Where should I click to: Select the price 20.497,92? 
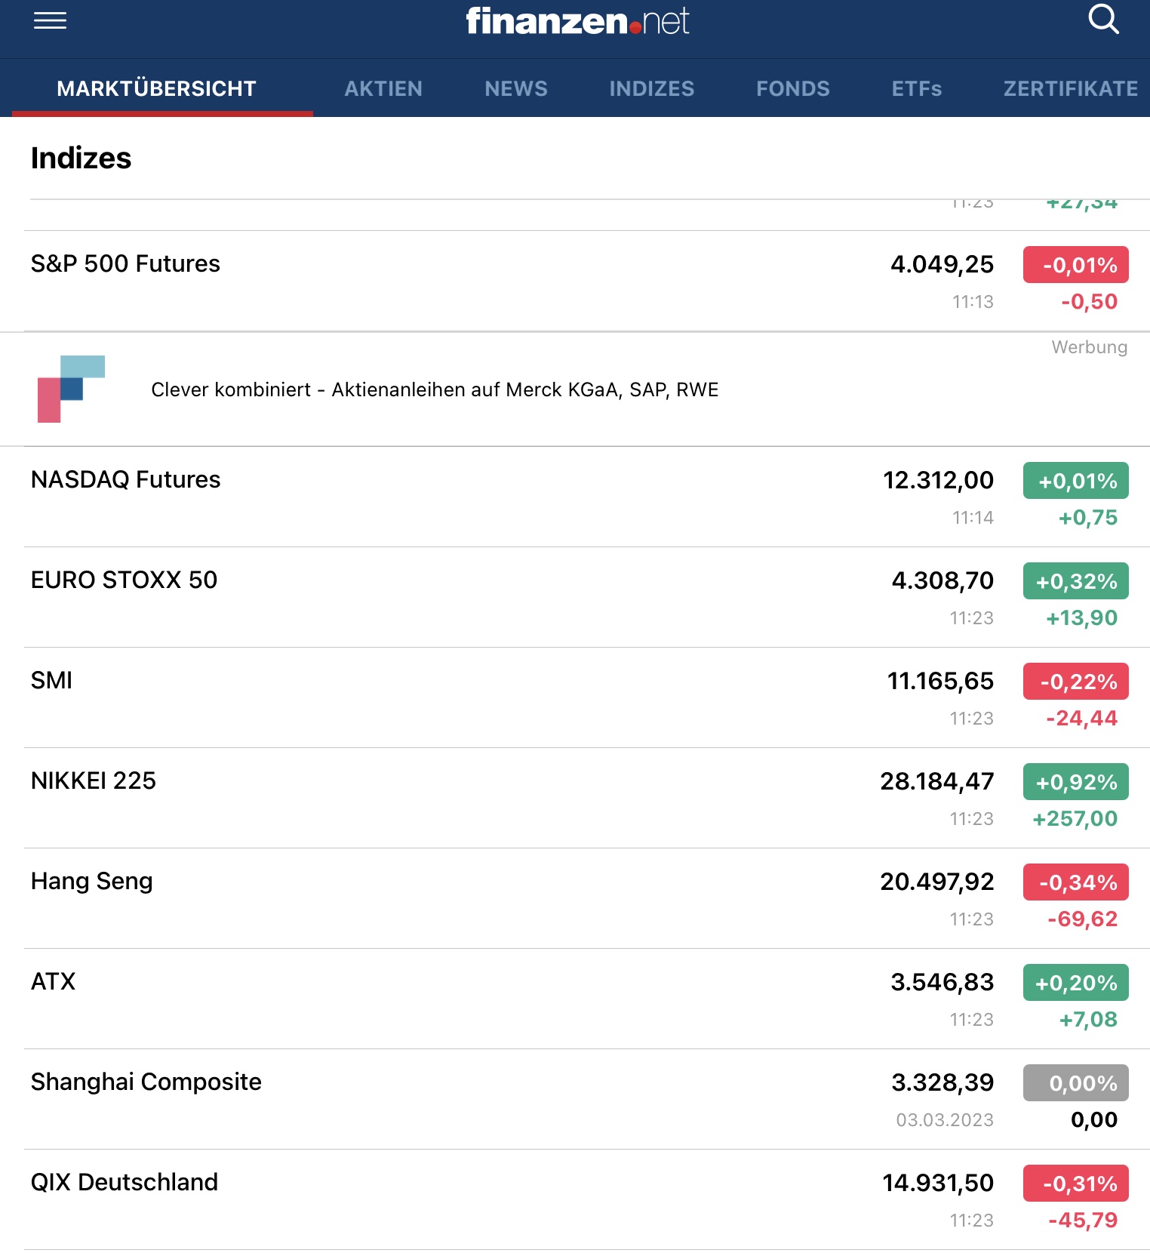point(937,882)
